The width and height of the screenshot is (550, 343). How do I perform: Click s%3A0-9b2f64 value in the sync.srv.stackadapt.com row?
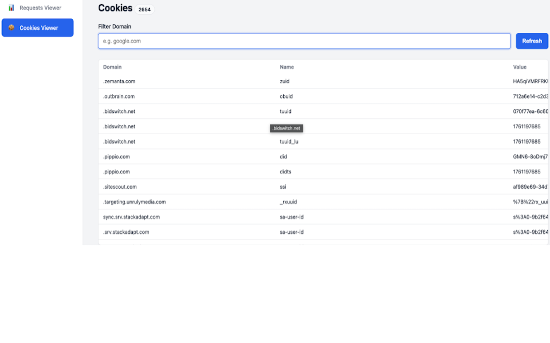tap(531, 217)
